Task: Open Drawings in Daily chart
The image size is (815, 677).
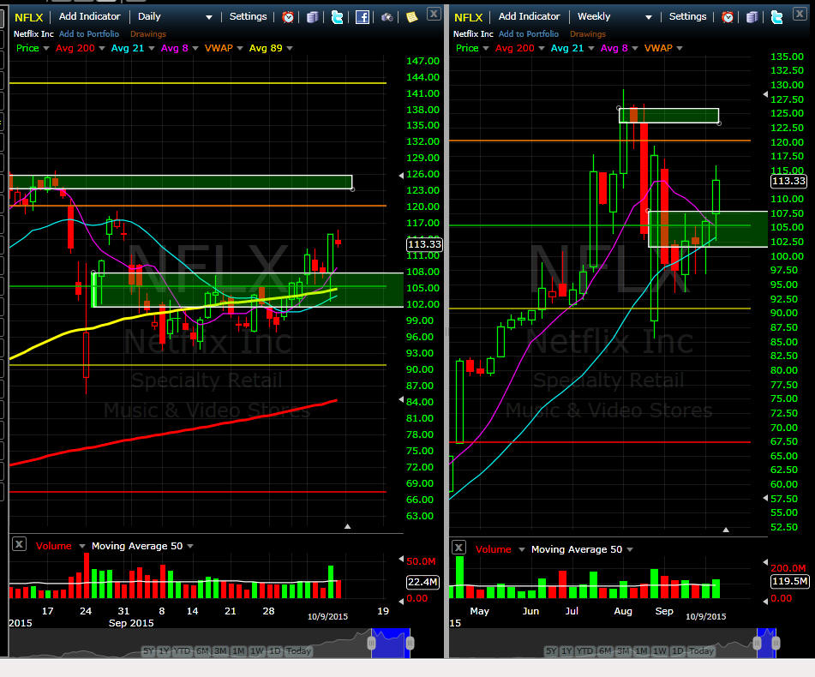Action: click(x=148, y=33)
